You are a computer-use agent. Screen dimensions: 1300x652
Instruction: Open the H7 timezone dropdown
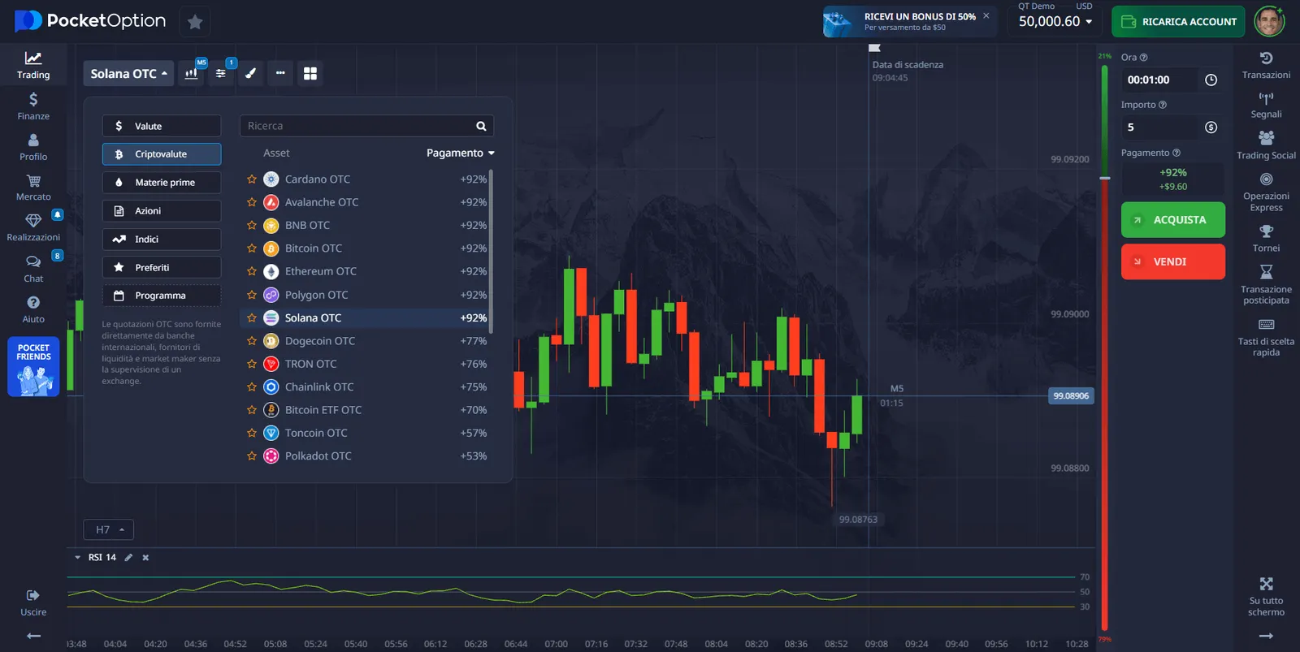click(109, 530)
